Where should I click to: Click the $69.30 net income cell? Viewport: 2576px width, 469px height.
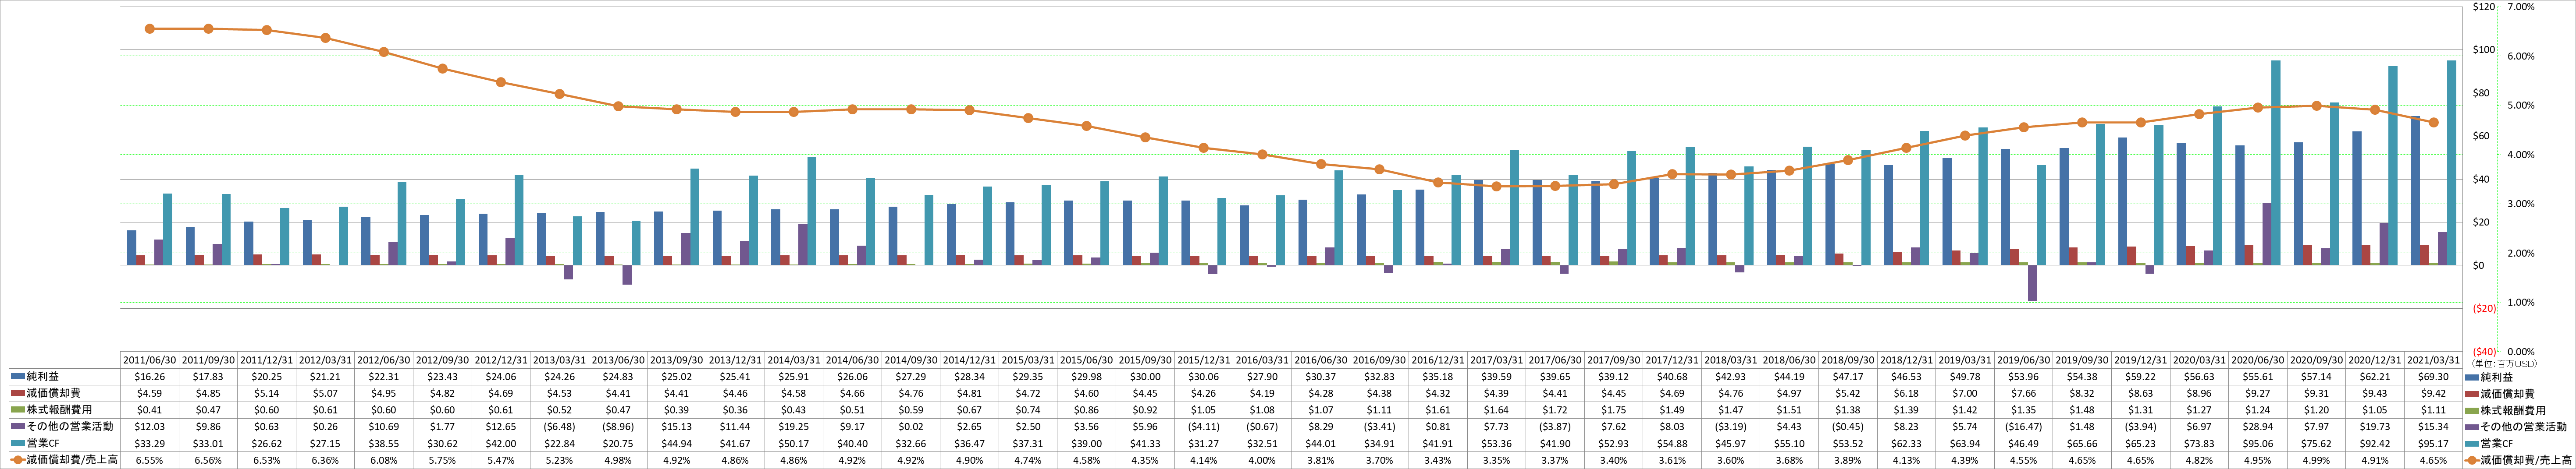(2433, 377)
